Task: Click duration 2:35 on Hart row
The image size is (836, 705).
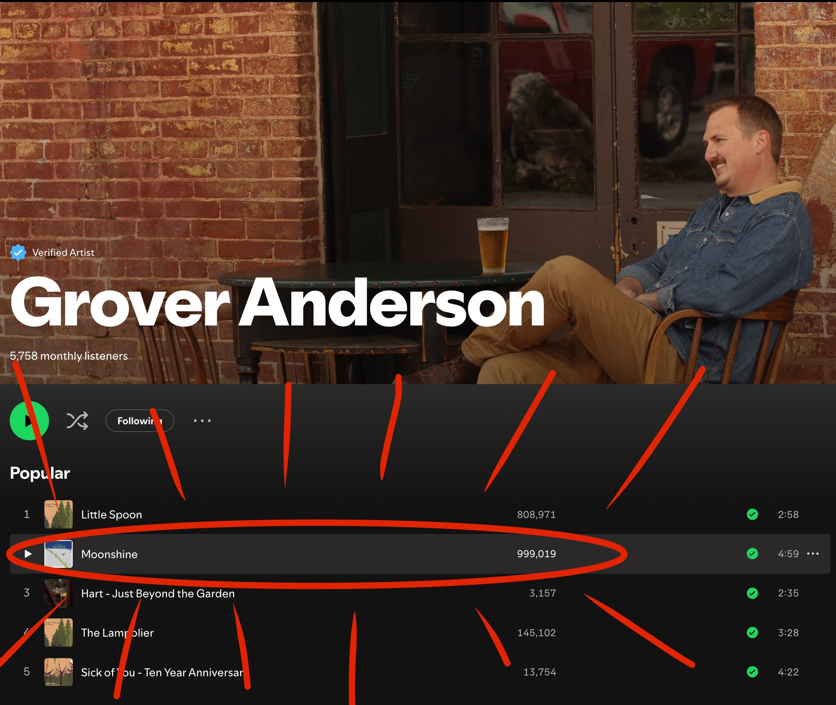Action: tap(788, 593)
